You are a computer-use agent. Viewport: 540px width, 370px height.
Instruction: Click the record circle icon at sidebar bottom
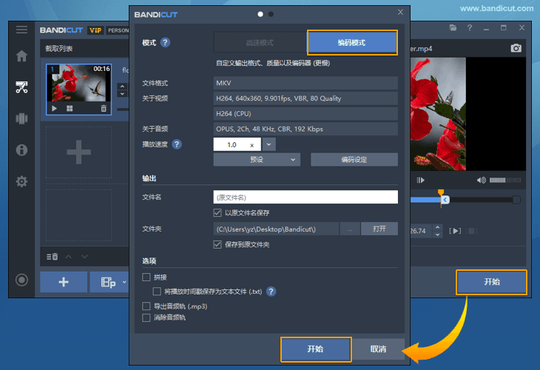pos(21,280)
